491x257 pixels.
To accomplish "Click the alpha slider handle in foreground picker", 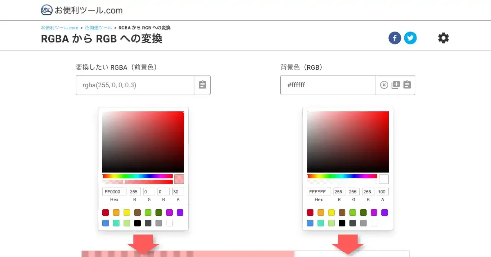I will coord(124,182).
